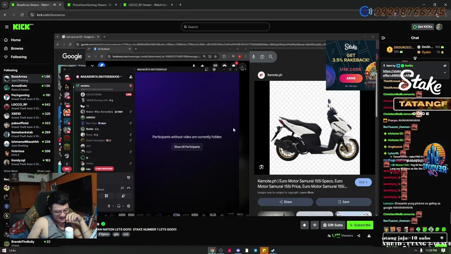Save the Google image result

[344, 202]
